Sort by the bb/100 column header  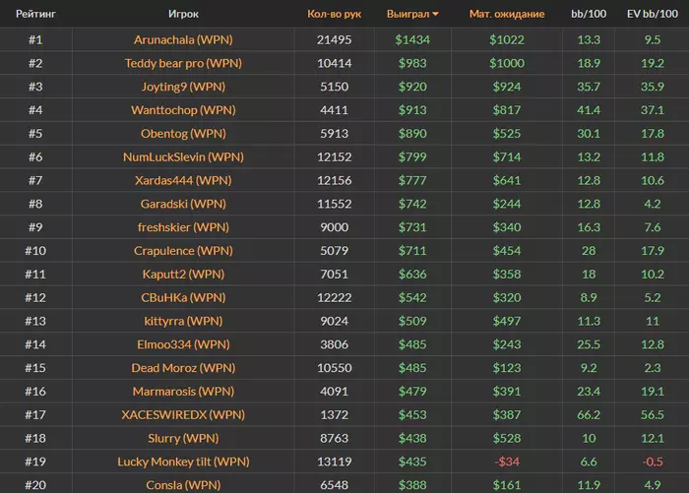[x=588, y=15]
